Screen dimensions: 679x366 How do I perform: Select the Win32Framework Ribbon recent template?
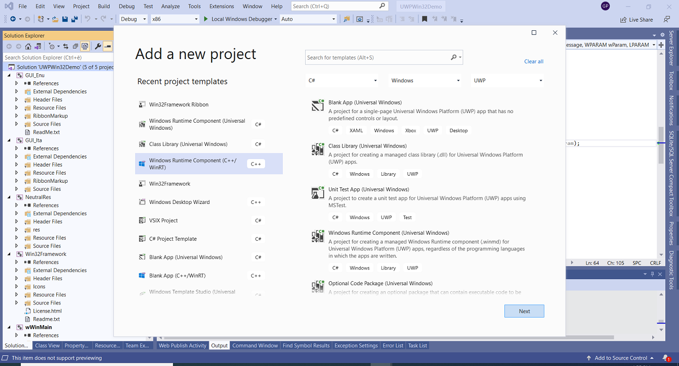click(x=209, y=104)
